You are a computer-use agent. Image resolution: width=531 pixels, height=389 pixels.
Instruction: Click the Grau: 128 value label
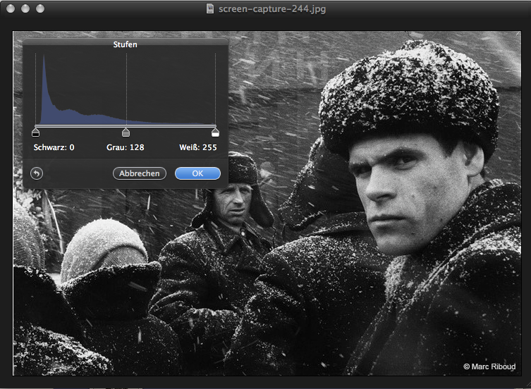126,147
